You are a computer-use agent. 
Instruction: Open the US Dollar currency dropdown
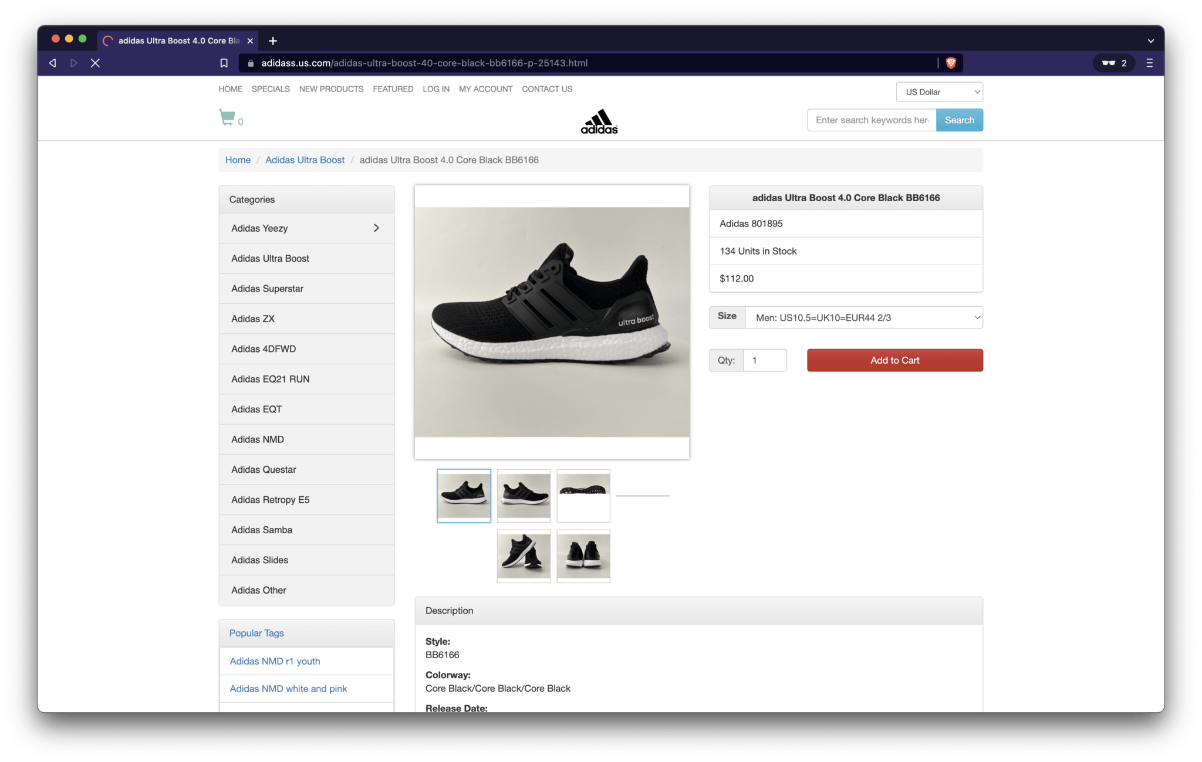point(938,92)
